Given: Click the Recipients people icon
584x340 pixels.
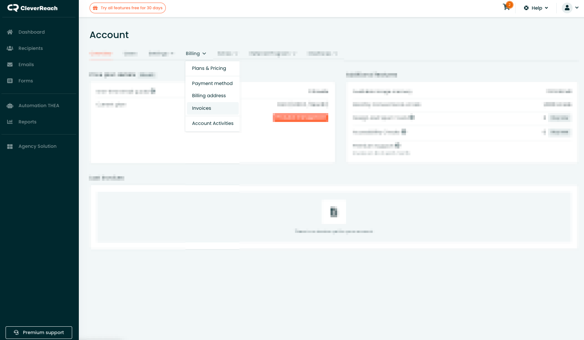Looking at the screenshot, I should coord(10,48).
